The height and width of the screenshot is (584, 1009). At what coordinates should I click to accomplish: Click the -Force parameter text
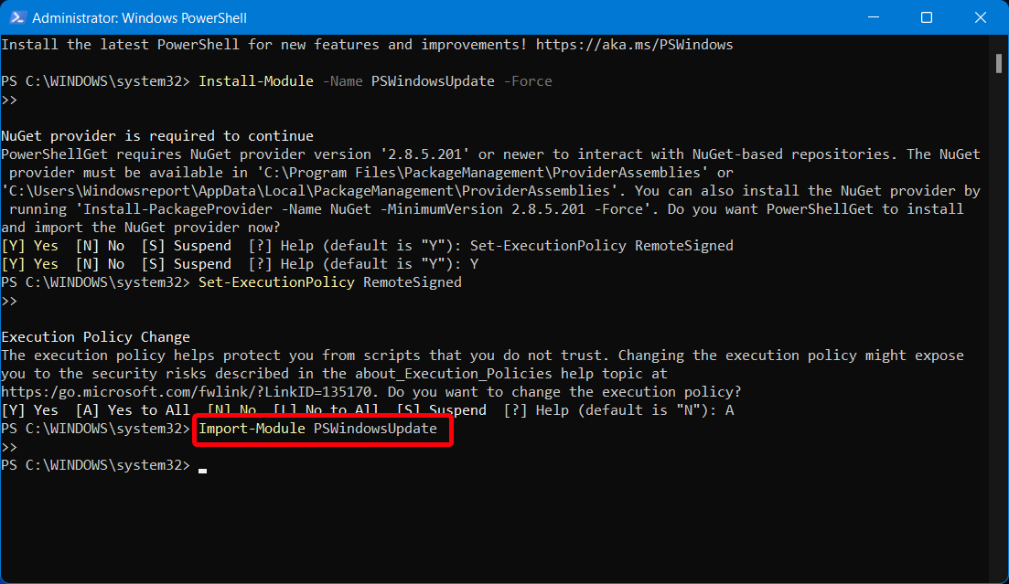pyautogui.click(x=528, y=80)
